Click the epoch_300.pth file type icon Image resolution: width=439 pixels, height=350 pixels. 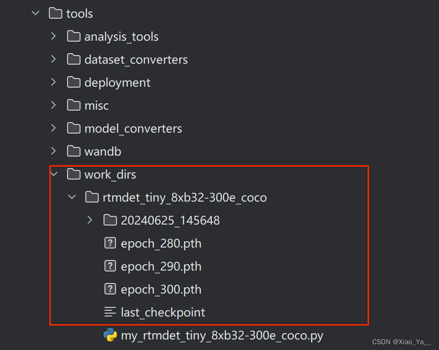point(110,289)
